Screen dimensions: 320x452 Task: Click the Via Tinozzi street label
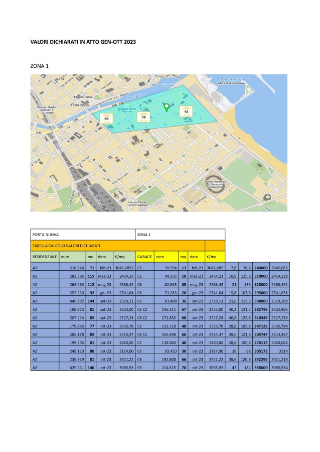pyautogui.click(x=181, y=188)
